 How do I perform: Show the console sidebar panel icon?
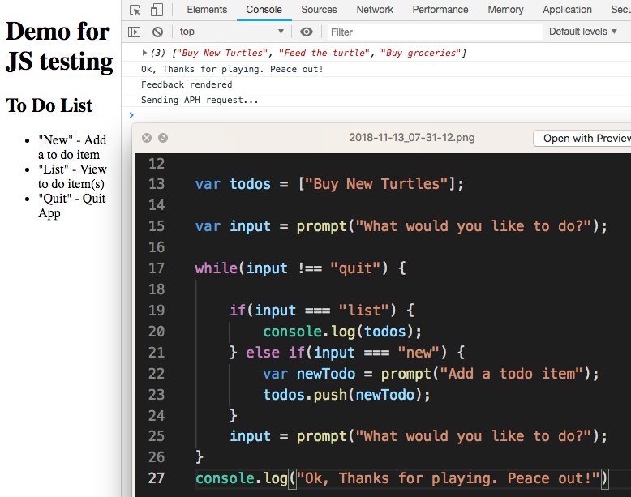134,32
